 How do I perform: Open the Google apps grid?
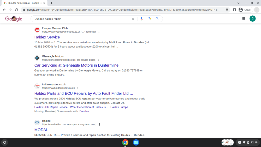(243, 19)
